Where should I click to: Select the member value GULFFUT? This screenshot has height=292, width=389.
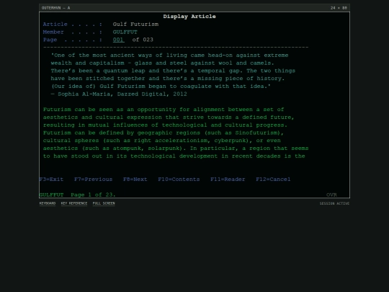[x=125, y=32]
